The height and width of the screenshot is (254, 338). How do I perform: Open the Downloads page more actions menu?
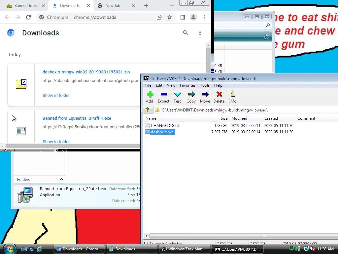200,33
